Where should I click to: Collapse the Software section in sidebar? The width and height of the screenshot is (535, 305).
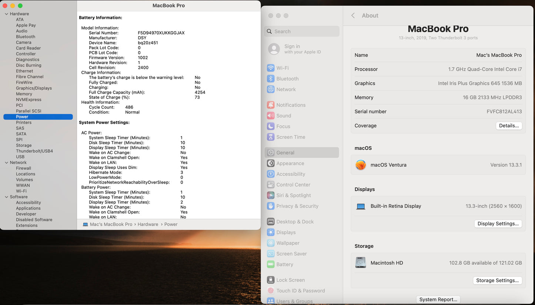click(6, 197)
